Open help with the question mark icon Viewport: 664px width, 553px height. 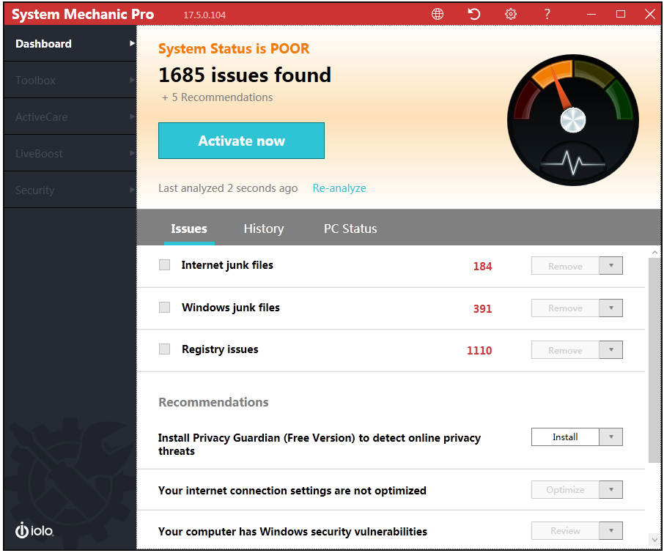pos(547,14)
